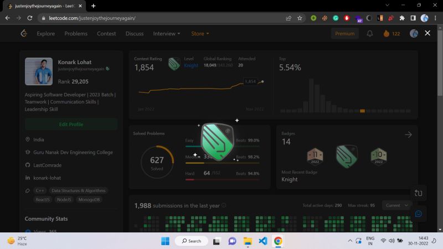The width and height of the screenshot is (443, 249).
Task: Click the Konark Lohat profile photo
Action: (x=39, y=71)
